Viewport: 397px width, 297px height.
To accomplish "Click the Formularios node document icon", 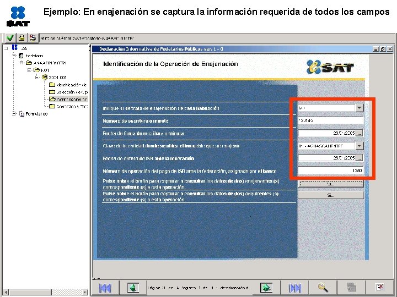I will point(22,114).
